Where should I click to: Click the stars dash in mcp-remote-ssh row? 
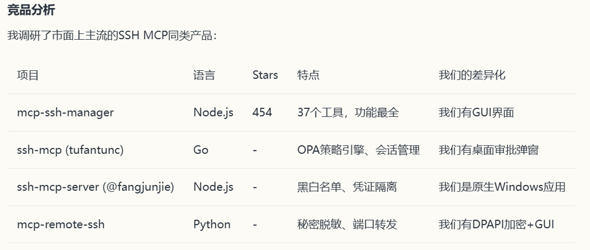tap(255, 225)
